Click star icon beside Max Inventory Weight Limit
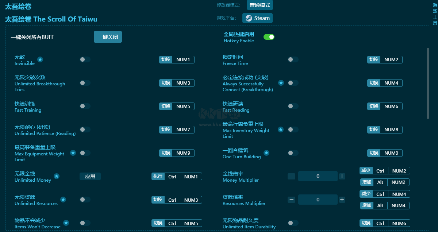438x232 pixels. 281,129
